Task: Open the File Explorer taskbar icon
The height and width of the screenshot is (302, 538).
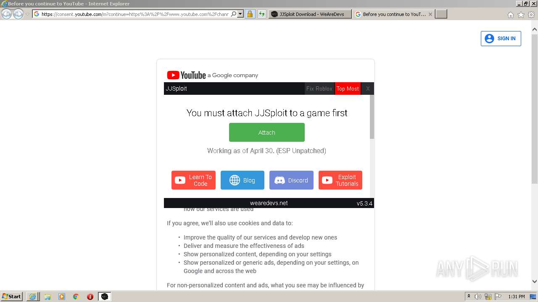Action: 47,297
